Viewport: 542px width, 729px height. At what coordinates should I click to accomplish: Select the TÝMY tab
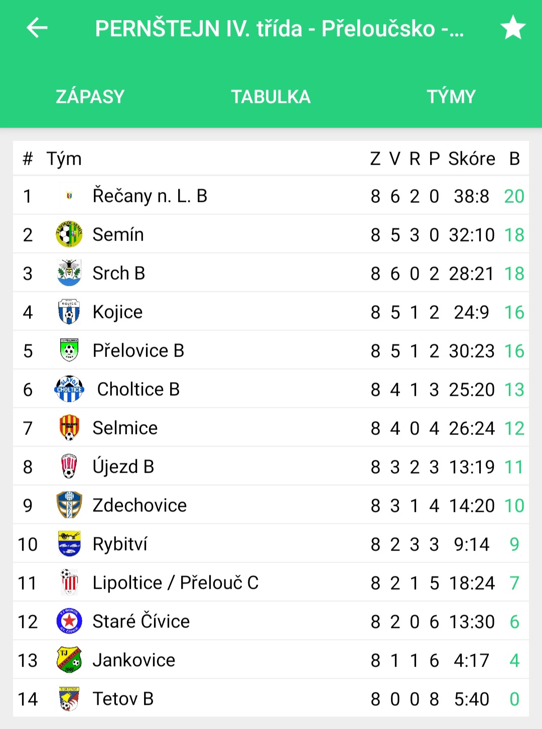pyautogui.click(x=452, y=96)
